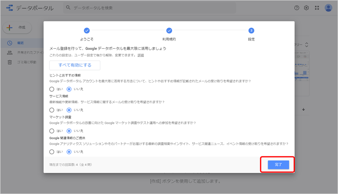
Task: Select いいえ for ヒントとおすすめ情報
Action: 69,89
